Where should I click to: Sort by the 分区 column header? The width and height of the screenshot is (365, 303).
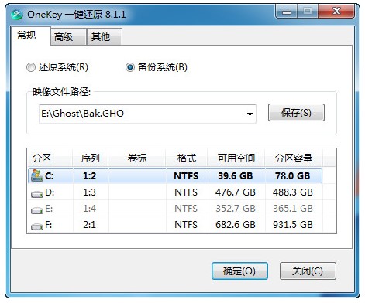50,158
